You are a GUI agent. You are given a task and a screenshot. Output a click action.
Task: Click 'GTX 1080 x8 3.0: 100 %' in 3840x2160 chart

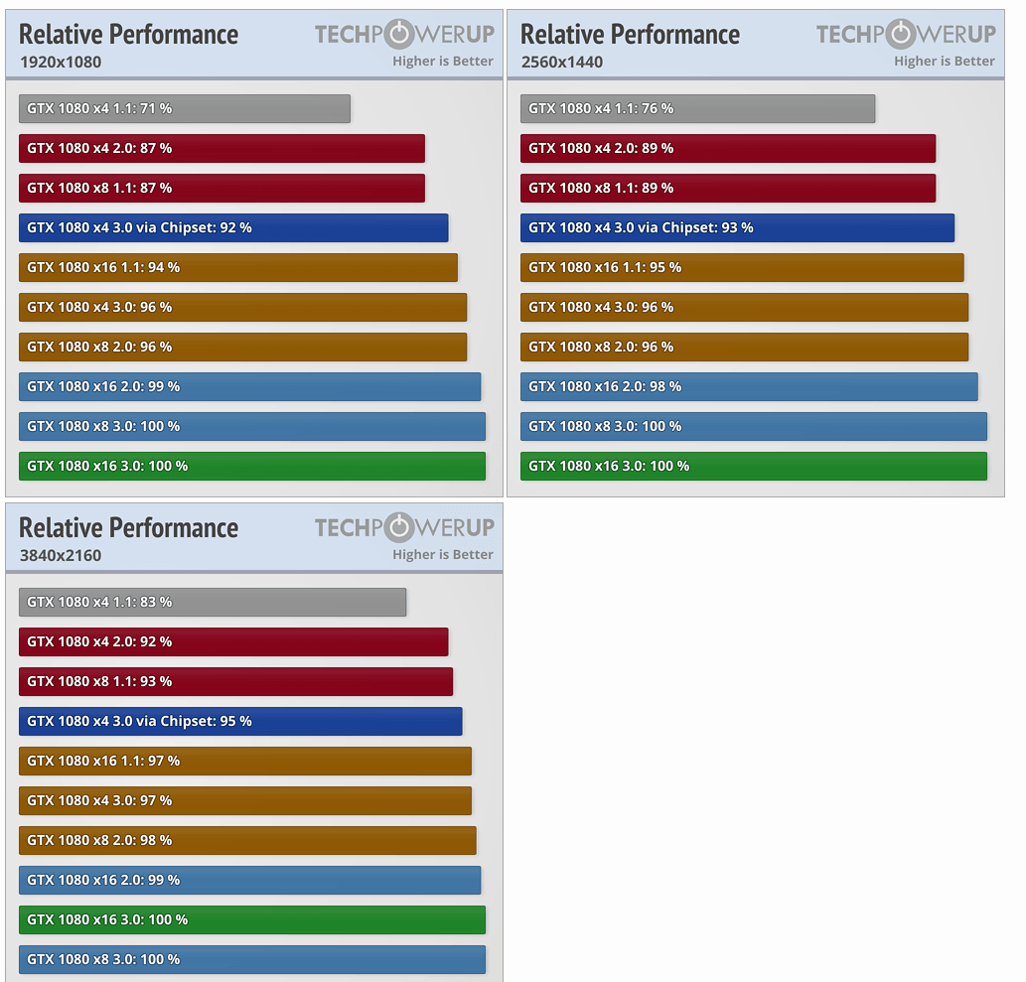tap(252, 959)
